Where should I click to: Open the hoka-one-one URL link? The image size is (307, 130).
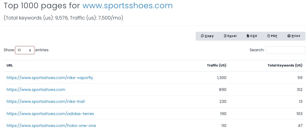pos(51,125)
